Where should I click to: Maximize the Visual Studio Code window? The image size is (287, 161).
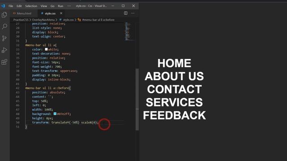point(123,6)
